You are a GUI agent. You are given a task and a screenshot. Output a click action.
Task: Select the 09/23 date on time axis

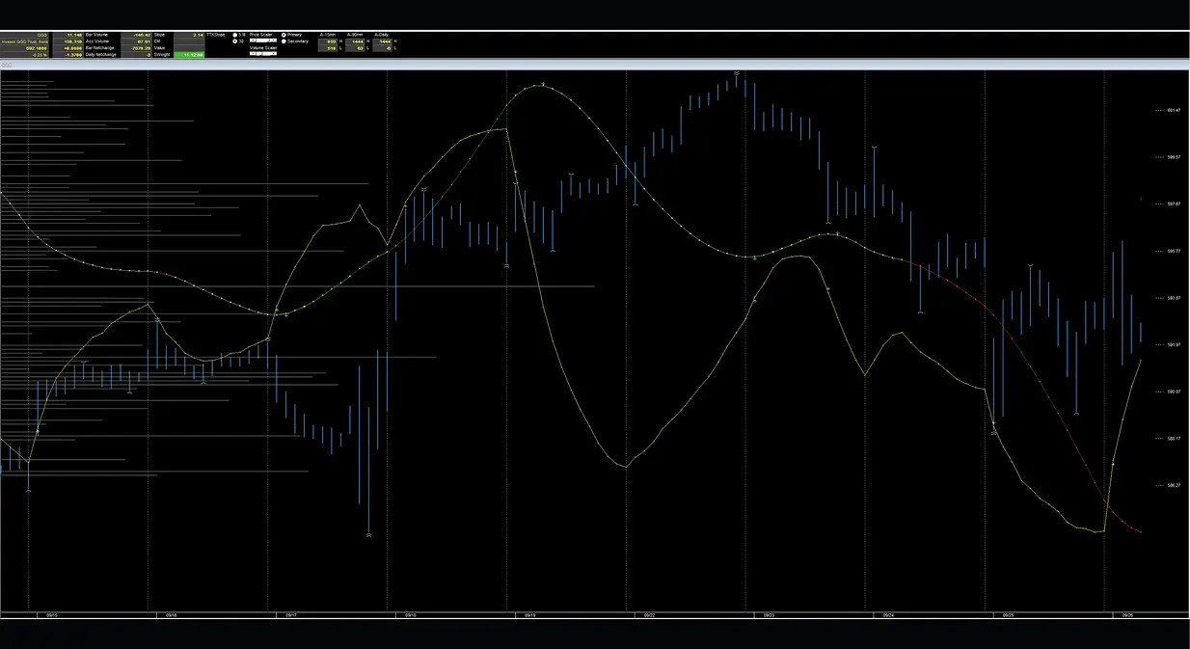769,614
